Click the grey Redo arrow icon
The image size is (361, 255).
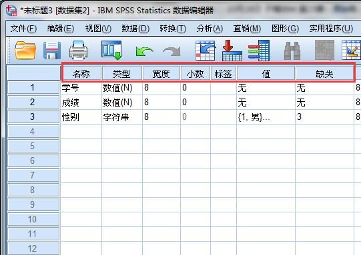(171, 51)
